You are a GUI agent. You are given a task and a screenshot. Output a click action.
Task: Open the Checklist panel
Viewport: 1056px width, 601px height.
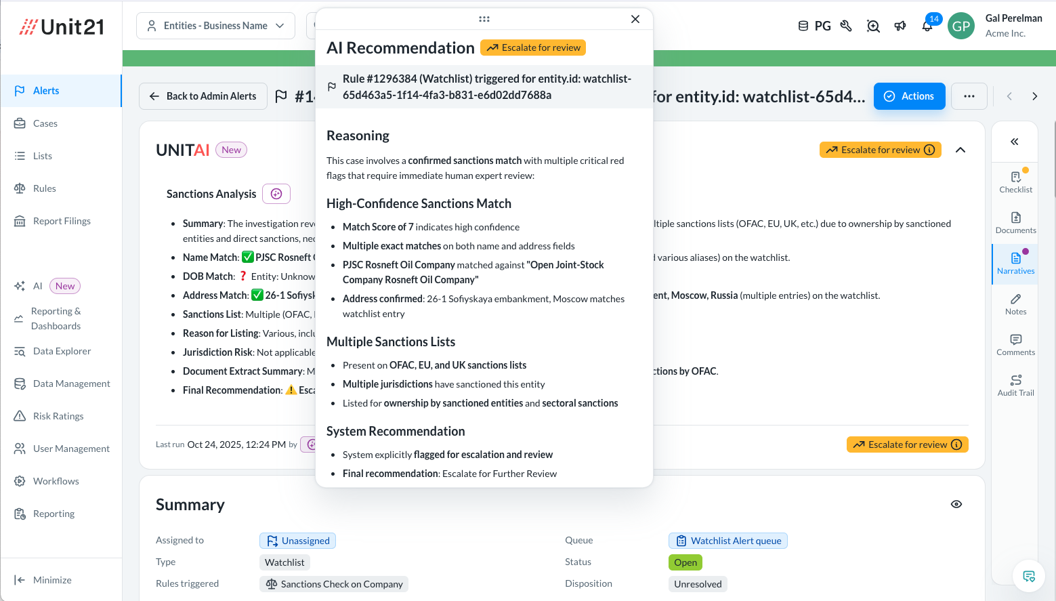click(x=1016, y=182)
